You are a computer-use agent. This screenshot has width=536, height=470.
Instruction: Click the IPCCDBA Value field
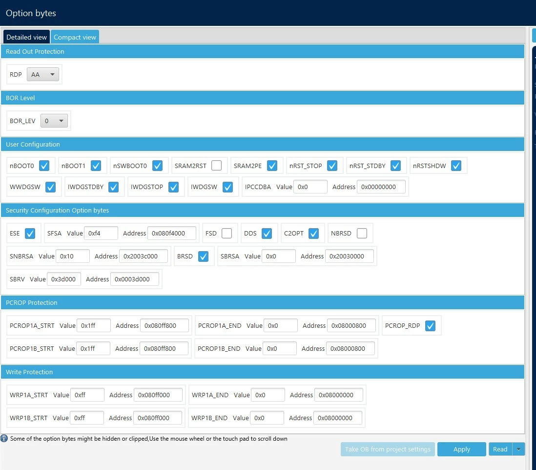pos(310,187)
